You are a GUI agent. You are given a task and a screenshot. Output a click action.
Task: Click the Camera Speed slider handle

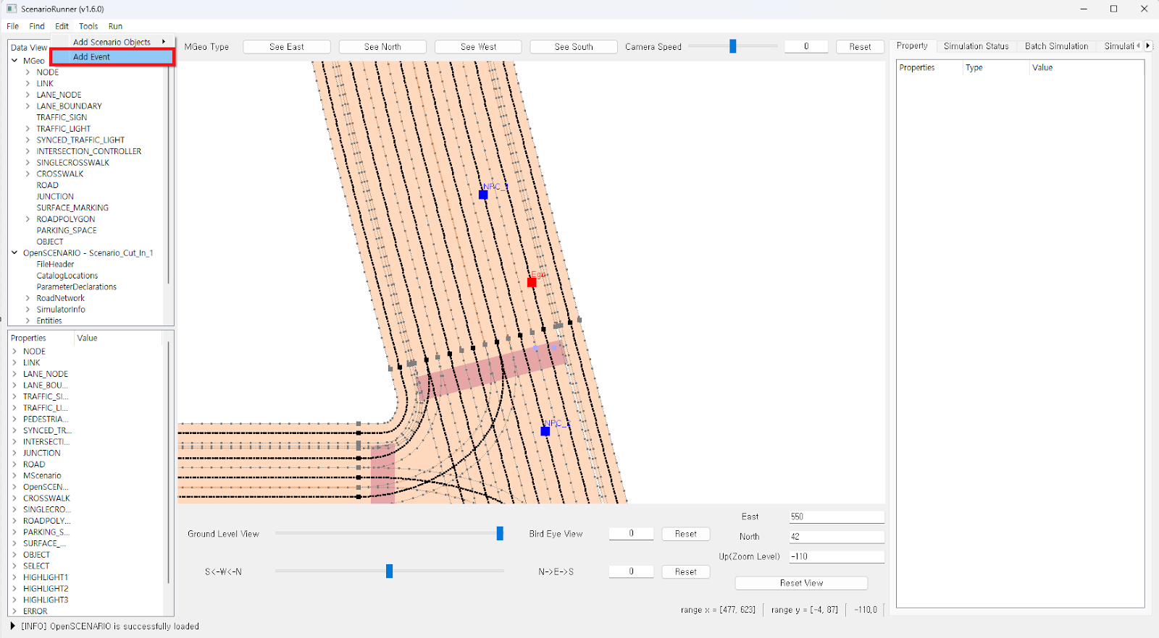point(732,46)
